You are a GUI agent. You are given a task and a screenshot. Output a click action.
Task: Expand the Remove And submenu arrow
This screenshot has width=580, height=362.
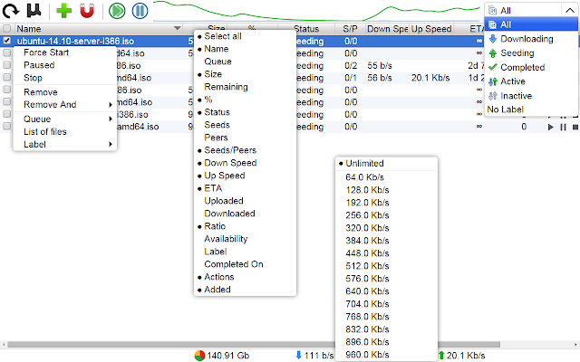click(111, 105)
